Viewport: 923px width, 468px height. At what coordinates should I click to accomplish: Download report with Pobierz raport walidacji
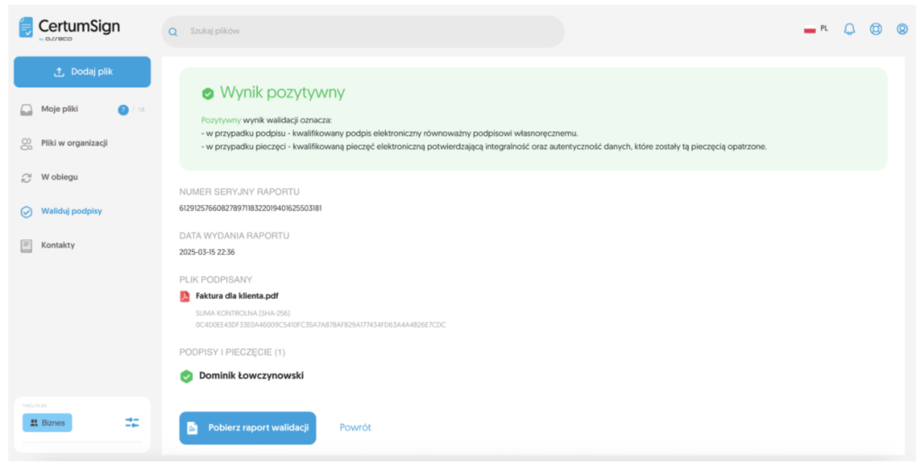pos(247,428)
